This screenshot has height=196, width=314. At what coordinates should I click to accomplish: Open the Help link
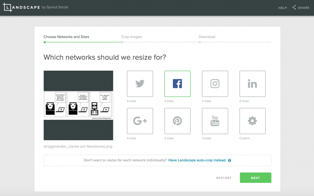(x=283, y=8)
